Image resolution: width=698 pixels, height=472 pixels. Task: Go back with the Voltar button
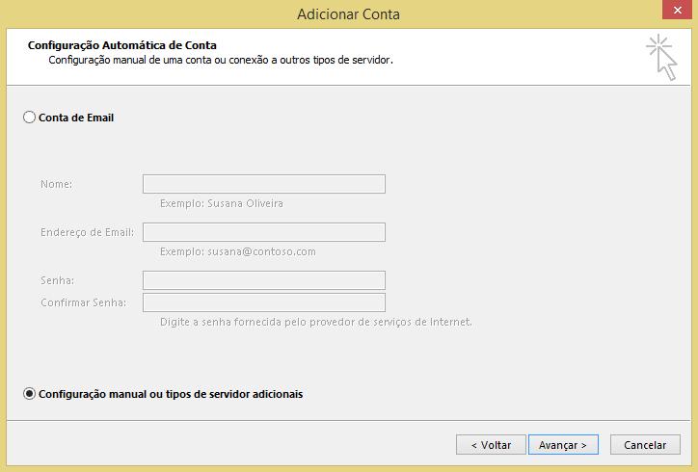click(x=491, y=445)
